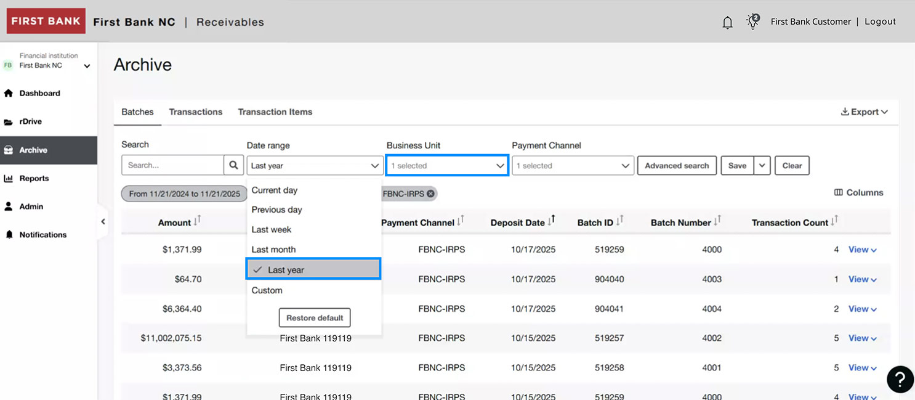Open the Payment Channel dropdown
This screenshot has height=400, width=915.
[x=573, y=165]
